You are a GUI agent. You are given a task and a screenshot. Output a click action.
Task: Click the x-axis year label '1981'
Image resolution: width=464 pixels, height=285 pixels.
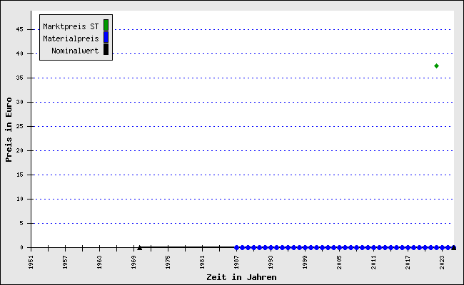tap(203, 262)
